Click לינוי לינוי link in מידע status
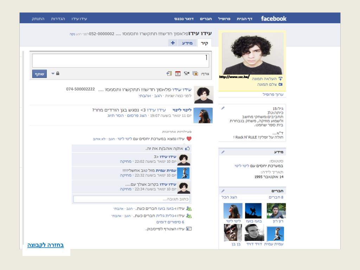Viewport: 360px width, 270px height. click(x=242, y=166)
